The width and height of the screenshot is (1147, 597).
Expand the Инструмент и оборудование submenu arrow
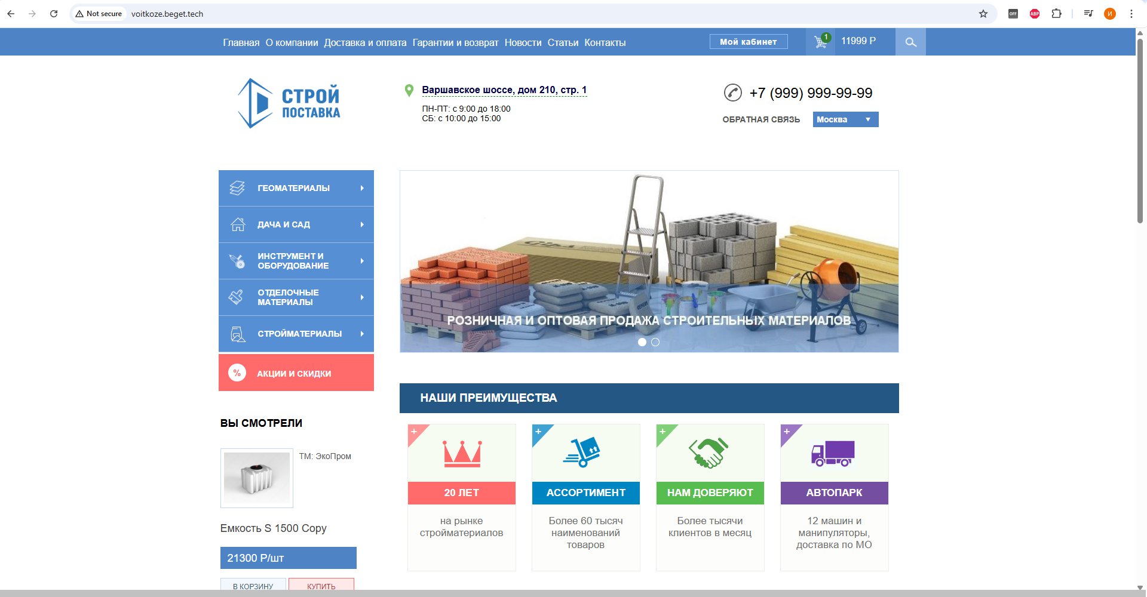click(x=362, y=261)
